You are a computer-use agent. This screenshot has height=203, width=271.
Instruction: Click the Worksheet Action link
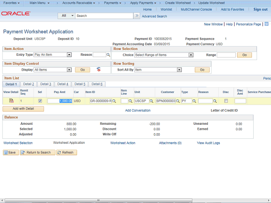coord(123,143)
